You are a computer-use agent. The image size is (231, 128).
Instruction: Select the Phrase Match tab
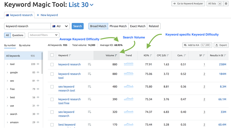click(118, 26)
